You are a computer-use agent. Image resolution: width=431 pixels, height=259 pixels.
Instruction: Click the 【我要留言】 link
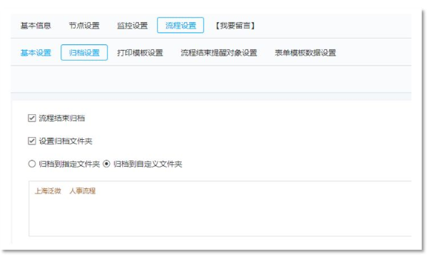pyautogui.click(x=235, y=26)
